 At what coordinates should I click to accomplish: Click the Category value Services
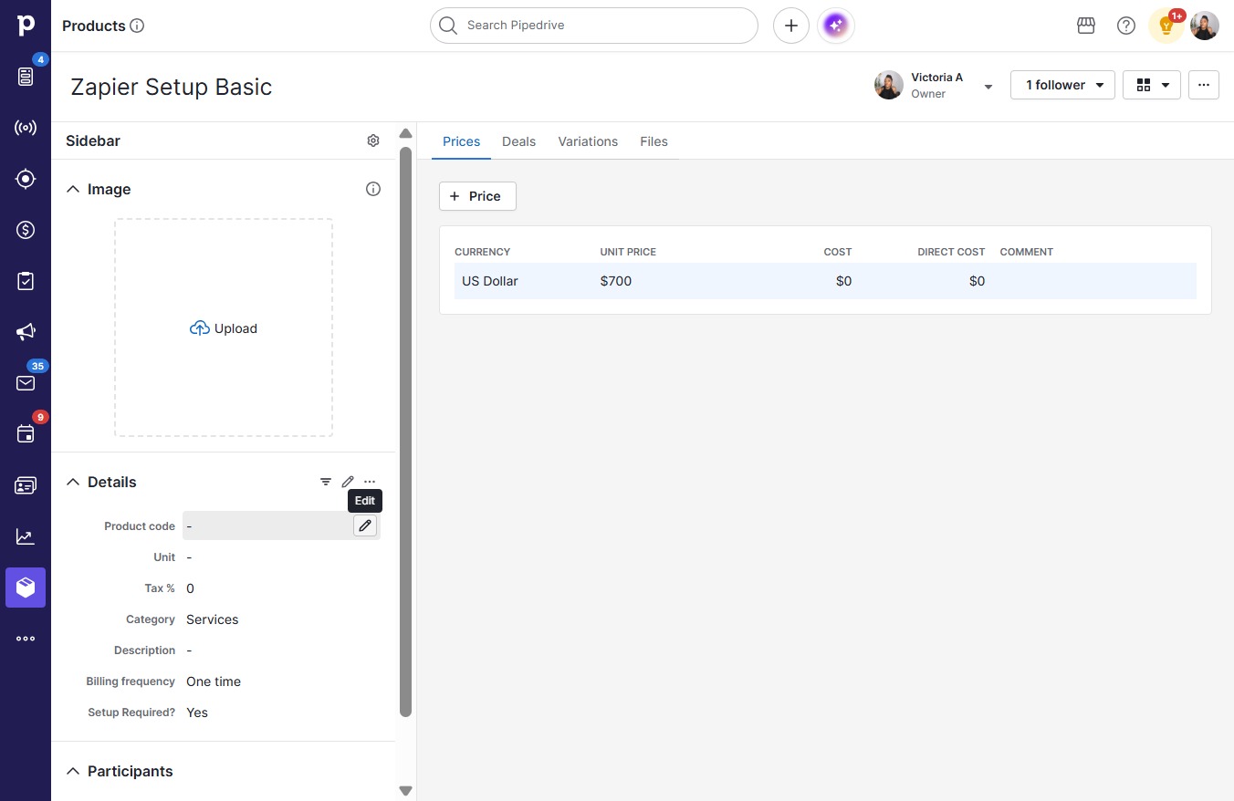point(213,619)
